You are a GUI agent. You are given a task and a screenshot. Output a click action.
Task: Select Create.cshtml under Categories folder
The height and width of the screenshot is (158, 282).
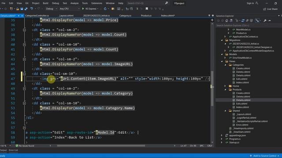coord(243,68)
